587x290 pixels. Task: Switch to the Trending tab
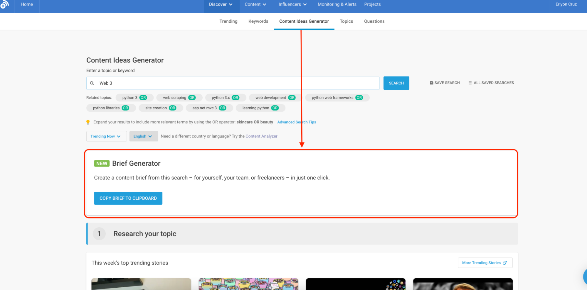click(x=228, y=21)
